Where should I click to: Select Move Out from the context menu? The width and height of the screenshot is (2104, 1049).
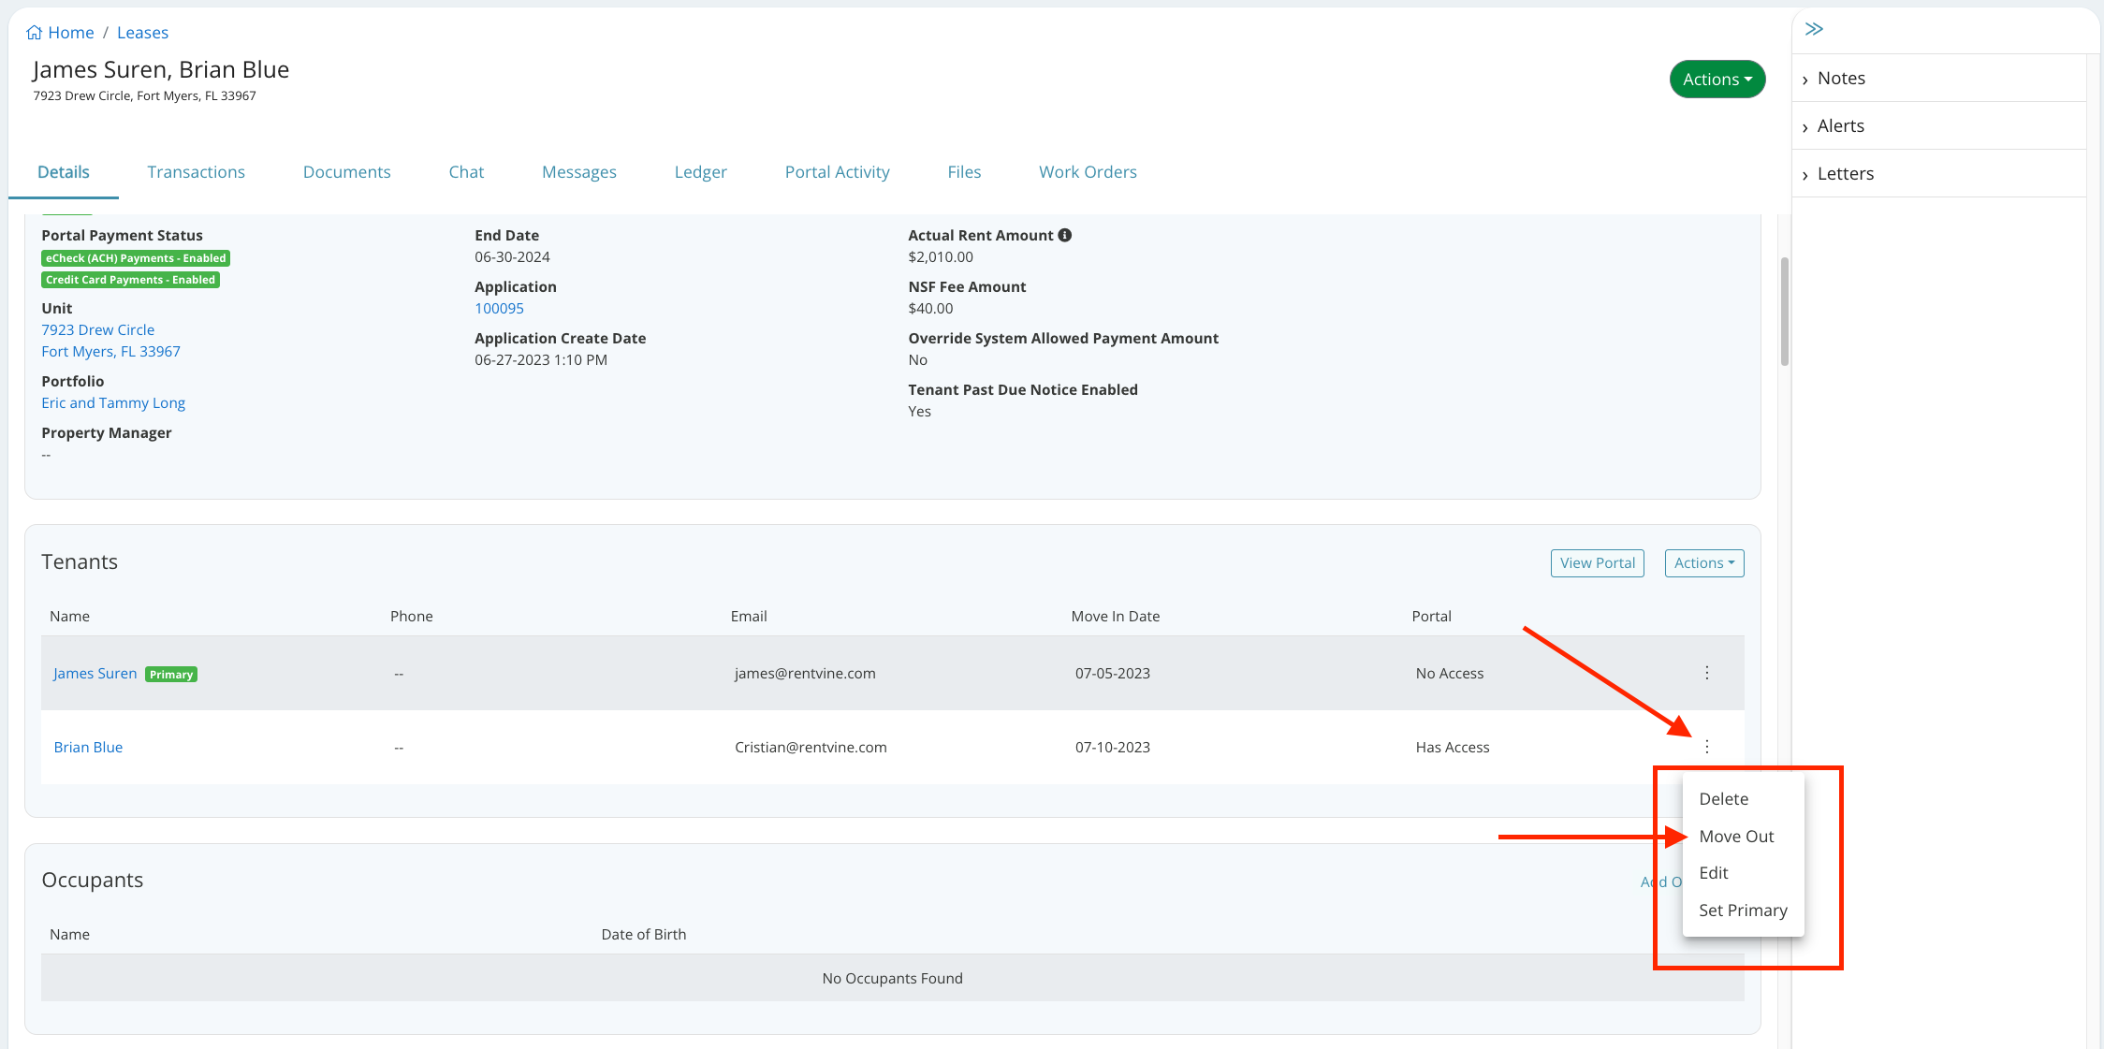pyautogui.click(x=1736, y=837)
